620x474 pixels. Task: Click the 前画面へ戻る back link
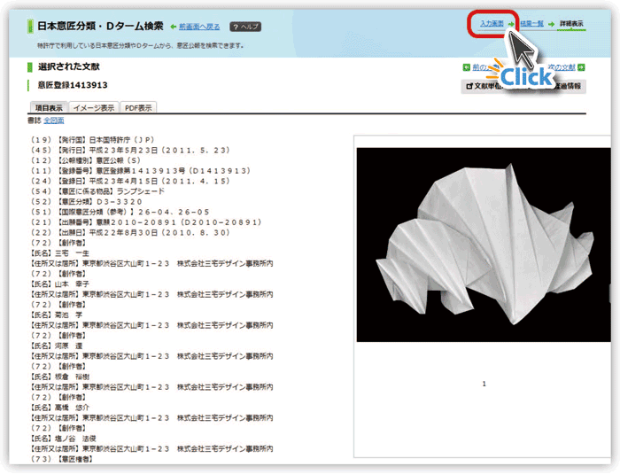(199, 27)
